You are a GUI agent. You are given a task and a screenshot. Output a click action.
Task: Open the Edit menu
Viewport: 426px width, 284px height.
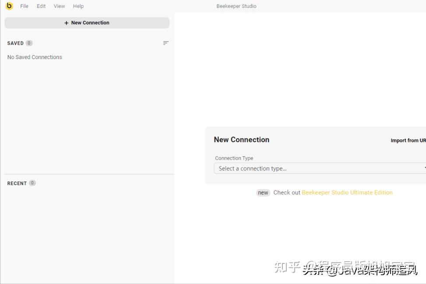(41, 6)
